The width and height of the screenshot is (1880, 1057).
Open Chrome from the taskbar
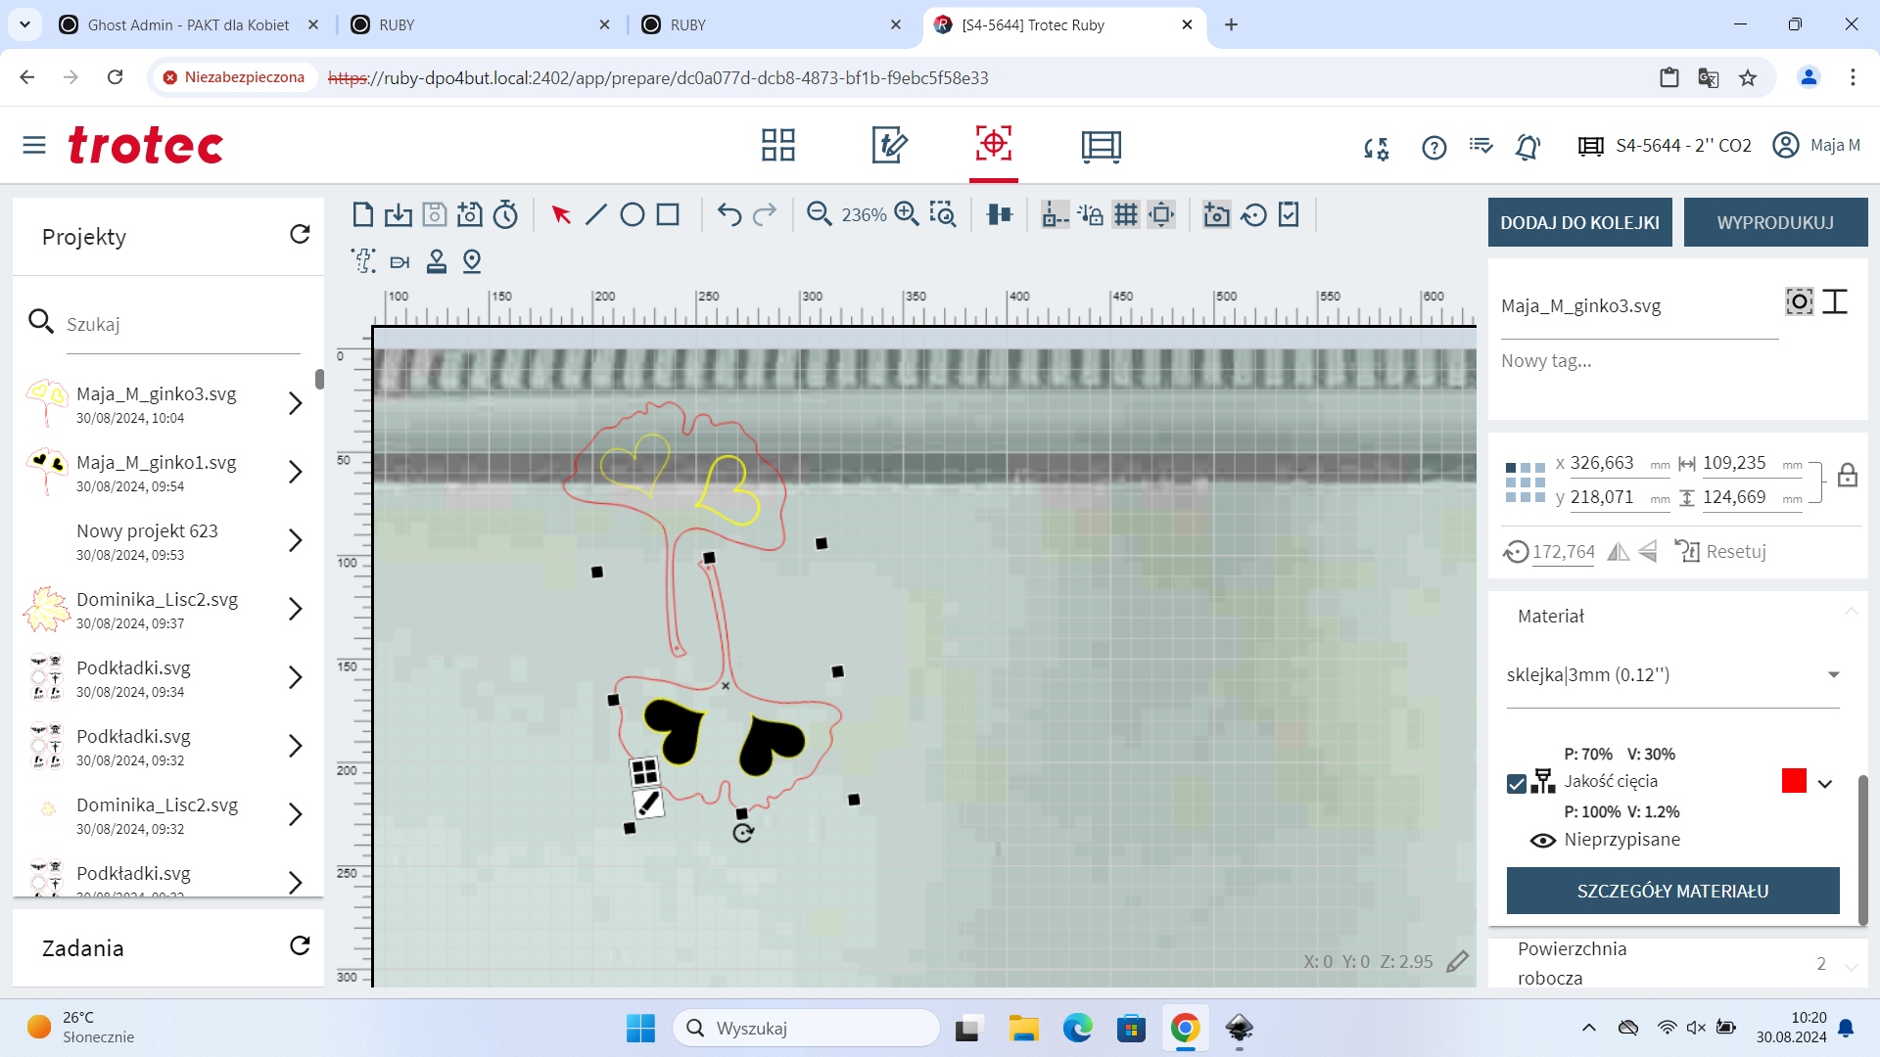(x=1185, y=1028)
